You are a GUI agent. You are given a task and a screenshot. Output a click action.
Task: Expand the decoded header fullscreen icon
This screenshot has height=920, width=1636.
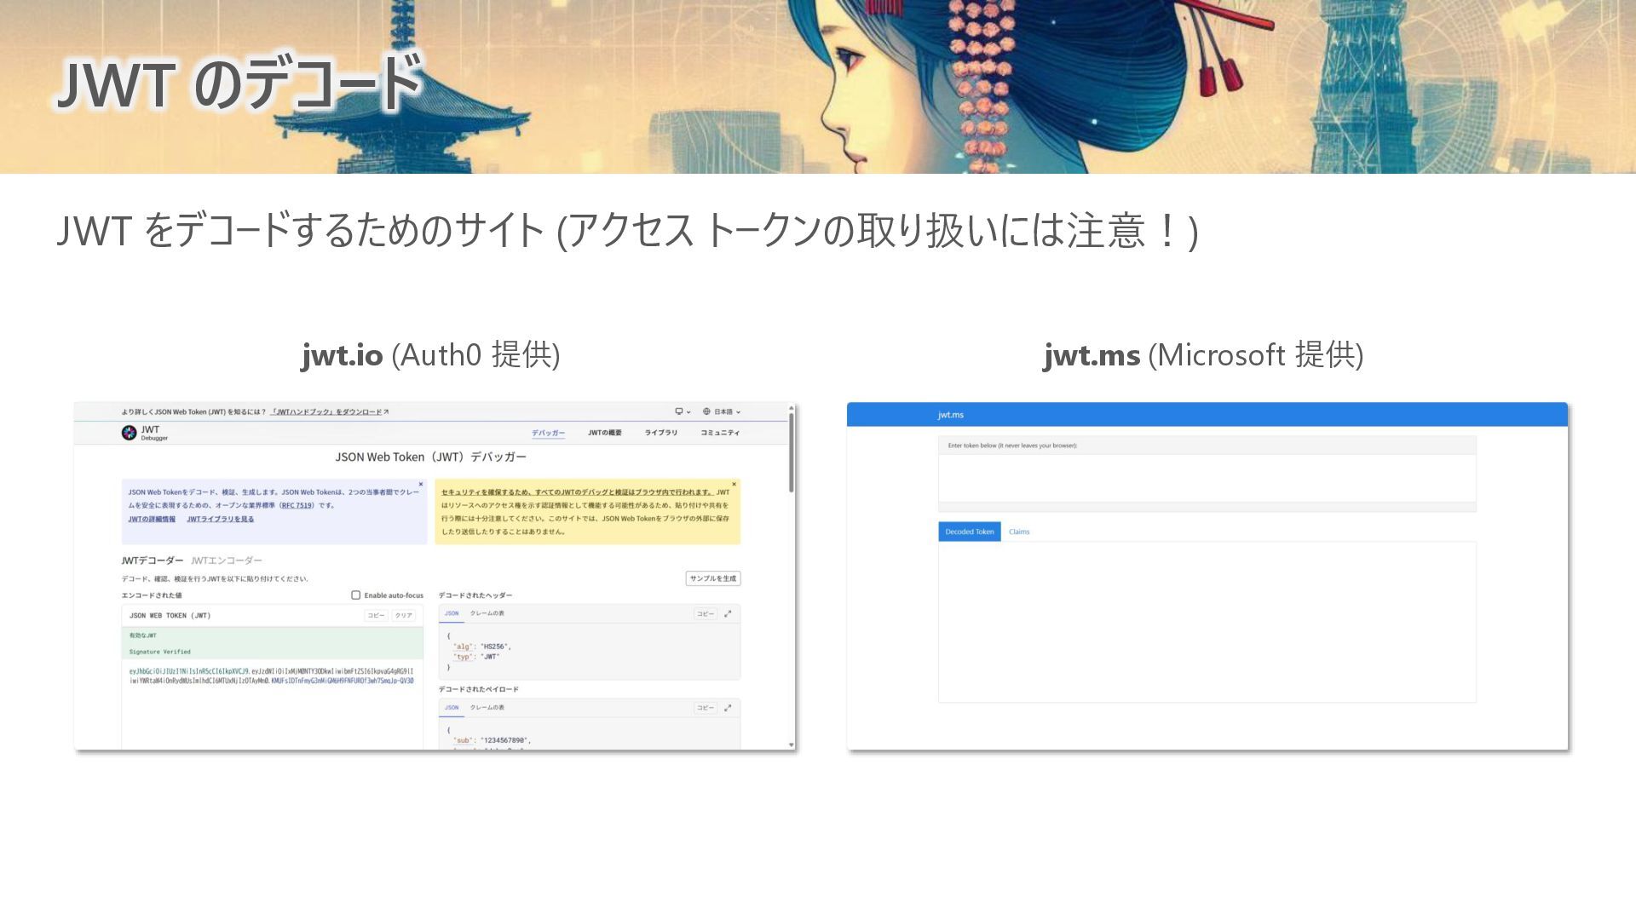pyautogui.click(x=728, y=613)
